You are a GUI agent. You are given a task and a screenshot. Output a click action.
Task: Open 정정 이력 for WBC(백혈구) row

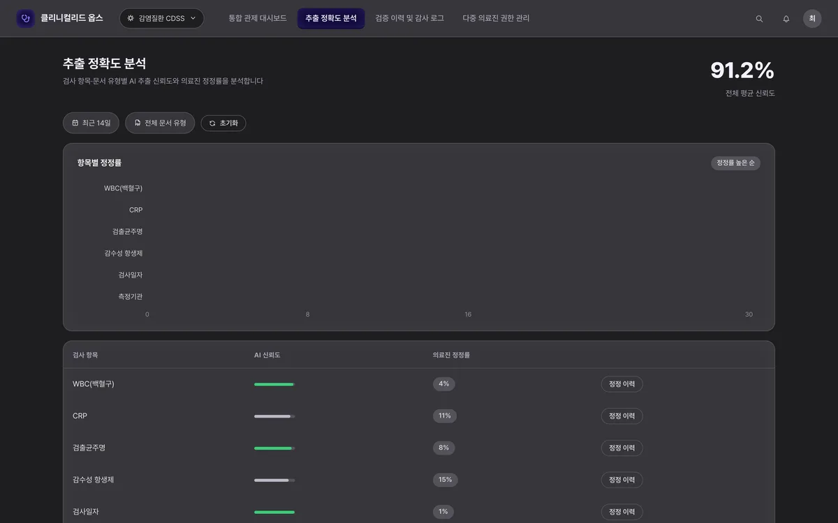pos(622,384)
